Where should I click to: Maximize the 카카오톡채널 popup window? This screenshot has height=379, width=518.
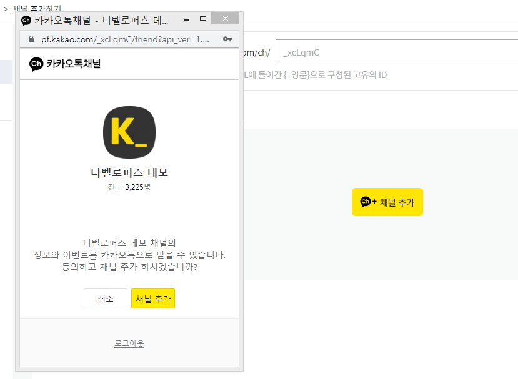click(203, 19)
